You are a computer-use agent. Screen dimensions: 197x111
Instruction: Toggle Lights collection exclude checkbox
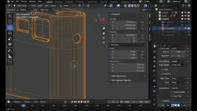(182, 16)
